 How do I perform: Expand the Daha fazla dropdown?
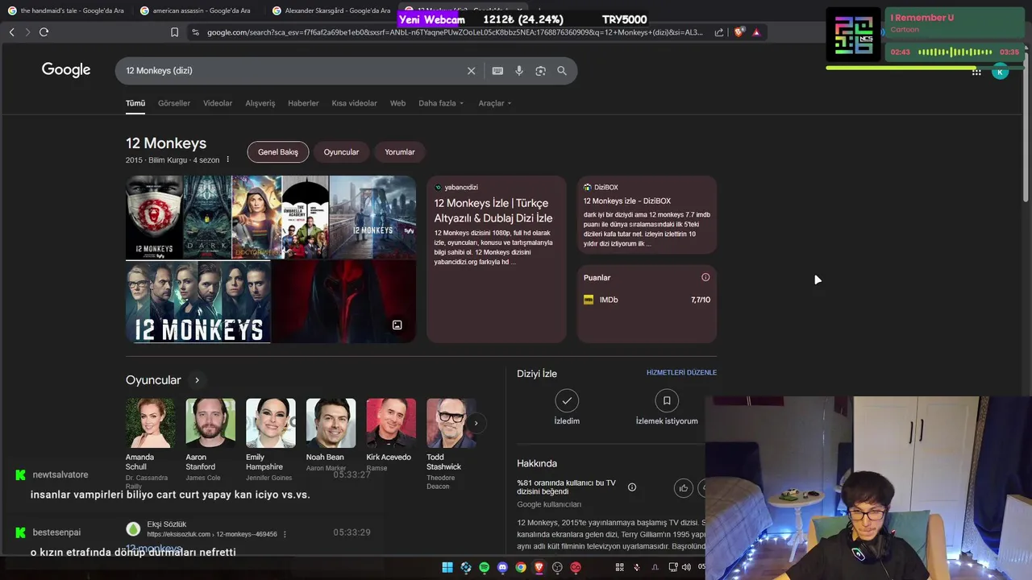[441, 103]
